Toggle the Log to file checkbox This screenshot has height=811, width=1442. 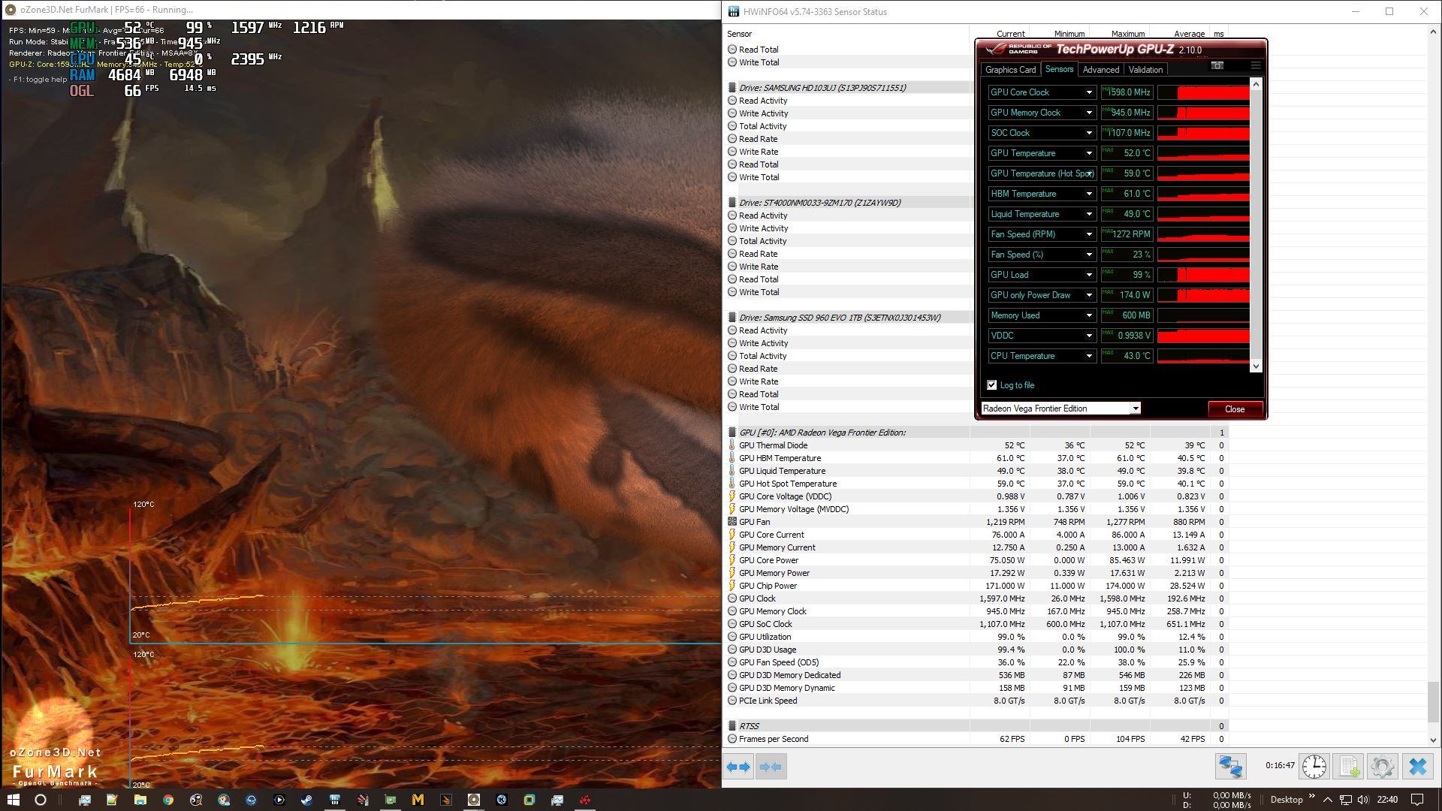pos(991,385)
